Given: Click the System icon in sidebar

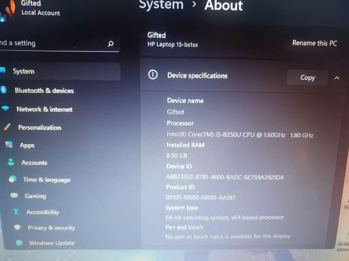Looking at the screenshot, I should [3, 71].
